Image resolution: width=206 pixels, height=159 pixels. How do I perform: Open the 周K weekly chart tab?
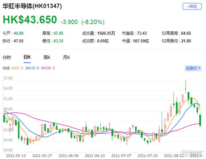pyautogui.click(x=47, y=58)
